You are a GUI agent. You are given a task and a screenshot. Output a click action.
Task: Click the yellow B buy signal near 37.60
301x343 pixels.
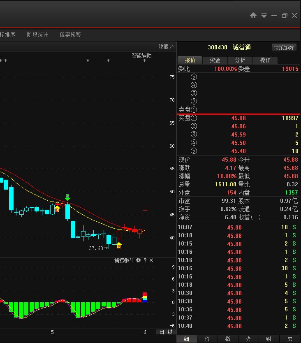[119, 246]
